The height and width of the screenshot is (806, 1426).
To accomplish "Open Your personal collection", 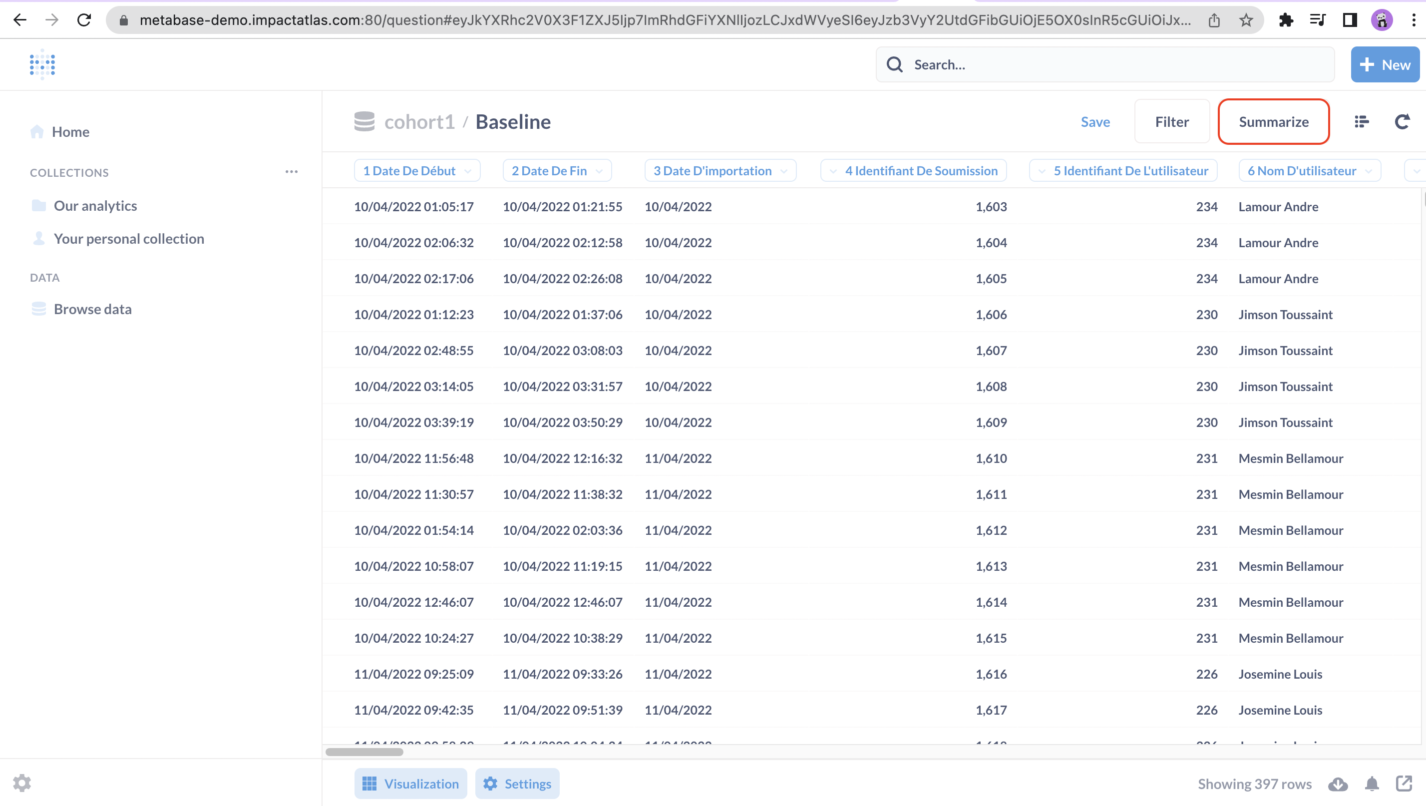I will (128, 238).
